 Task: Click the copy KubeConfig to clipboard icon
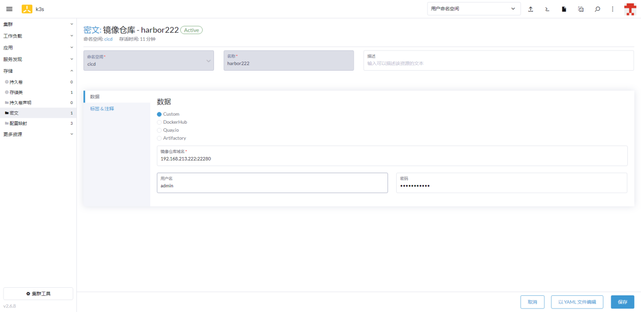point(581,9)
